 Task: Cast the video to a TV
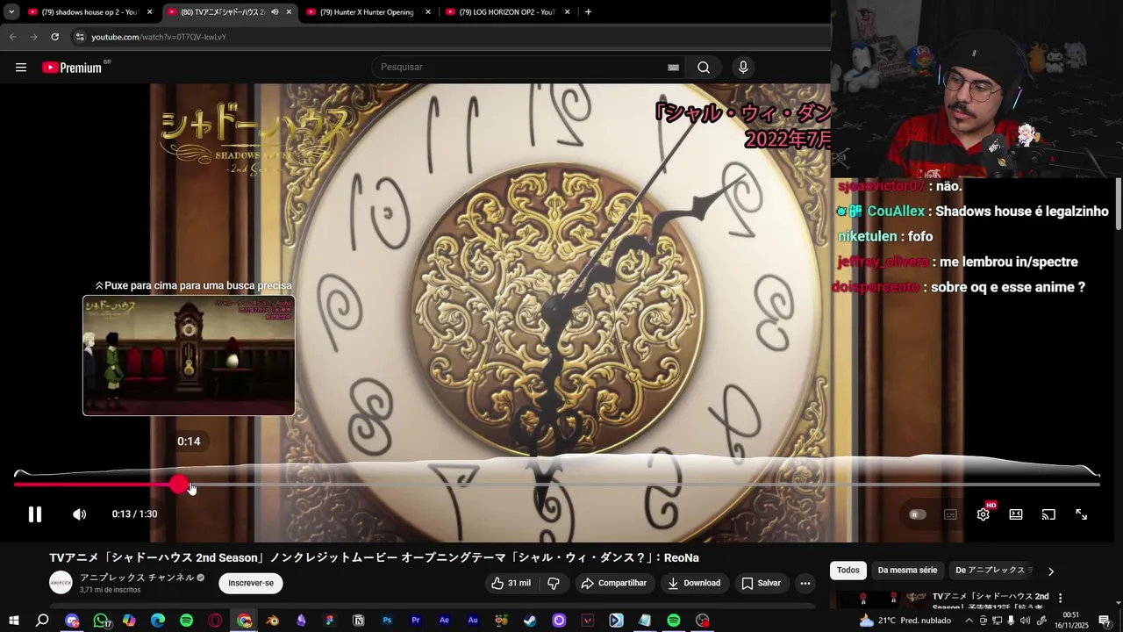[x=1048, y=514]
